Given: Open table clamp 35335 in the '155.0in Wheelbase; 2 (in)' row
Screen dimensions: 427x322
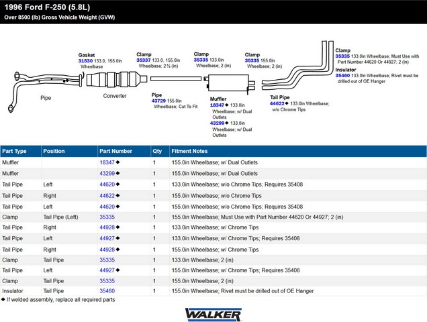Looking at the screenshot, I should 107,281.
